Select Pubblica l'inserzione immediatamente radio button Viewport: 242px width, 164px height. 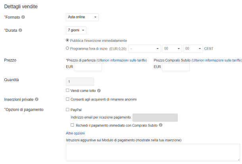(67, 40)
